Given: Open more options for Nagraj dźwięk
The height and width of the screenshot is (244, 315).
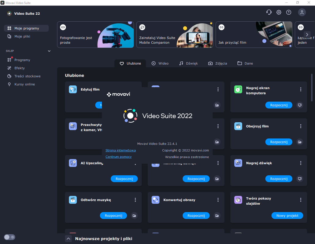Looking at the screenshot, I should [x=301, y=163].
